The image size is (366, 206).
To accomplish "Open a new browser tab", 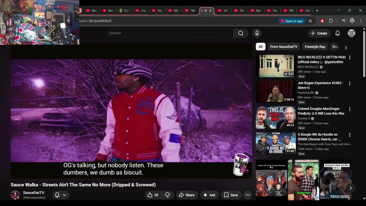I will 317,11.
